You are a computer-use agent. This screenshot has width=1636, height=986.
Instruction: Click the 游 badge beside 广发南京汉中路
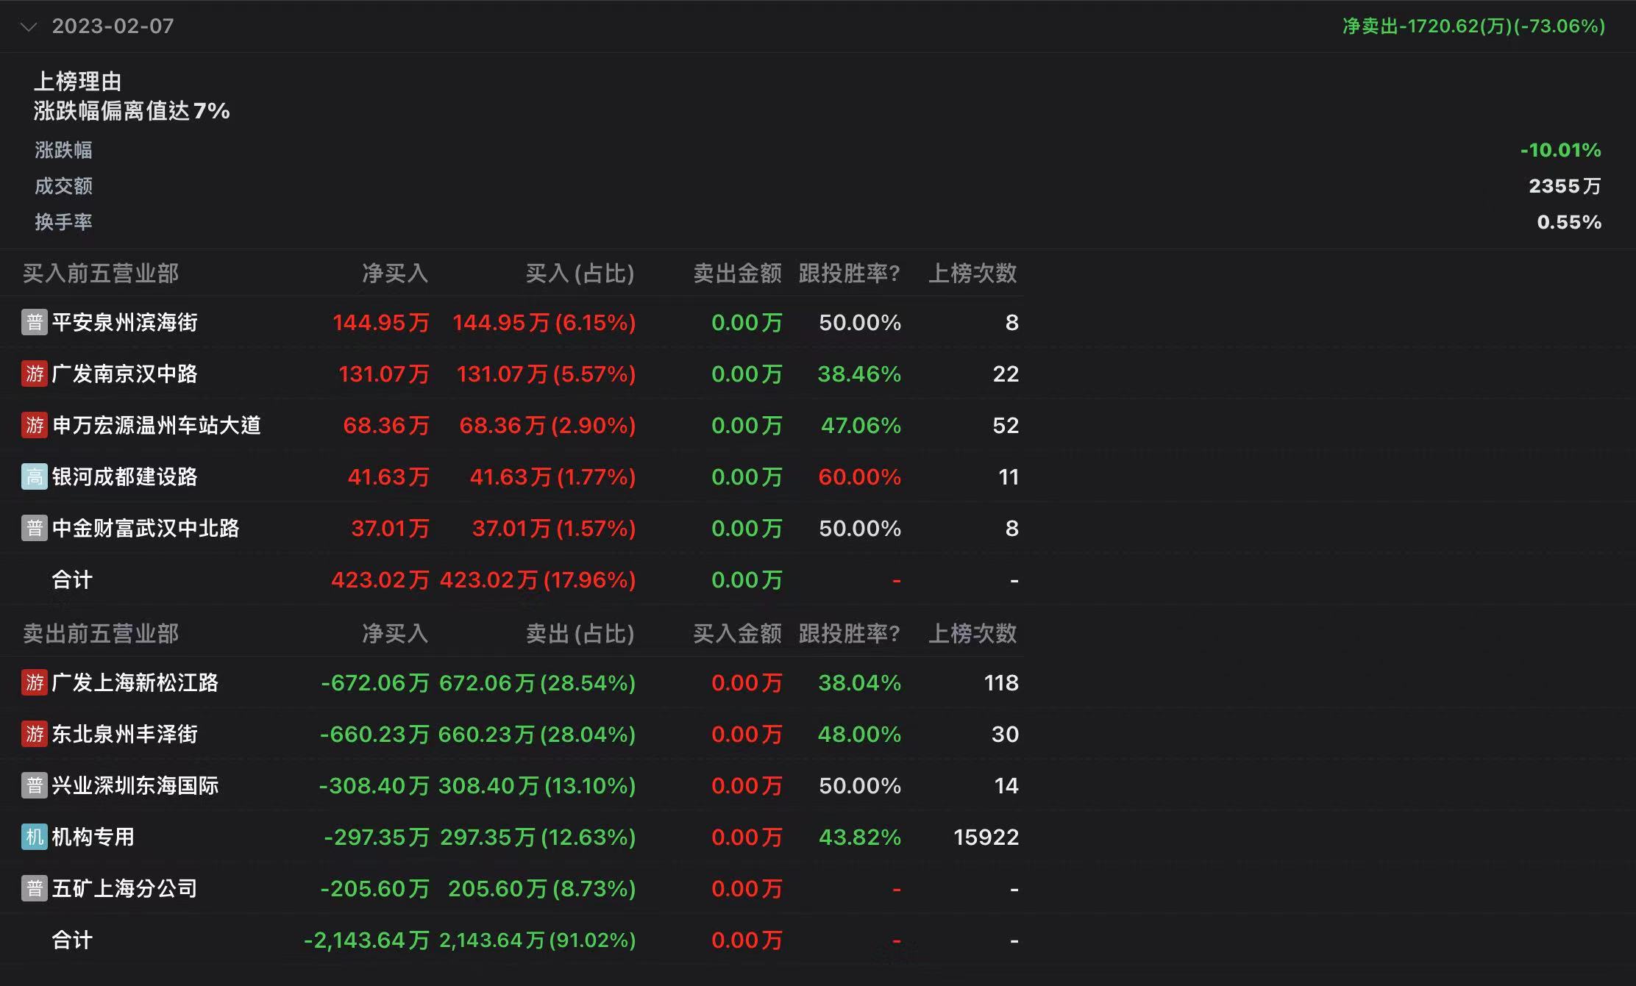pos(35,374)
